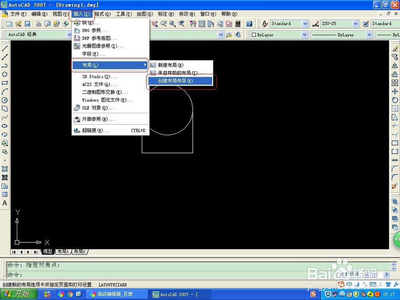The width and height of the screenshot is (400, 300).
Task: Click the last-tab navigation arrow
Action: click(36, 252)
